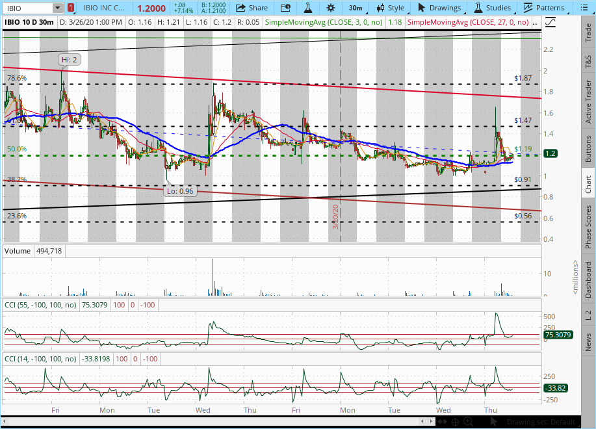Click the zoom magnifier icon at bottom

pos(469,421)
